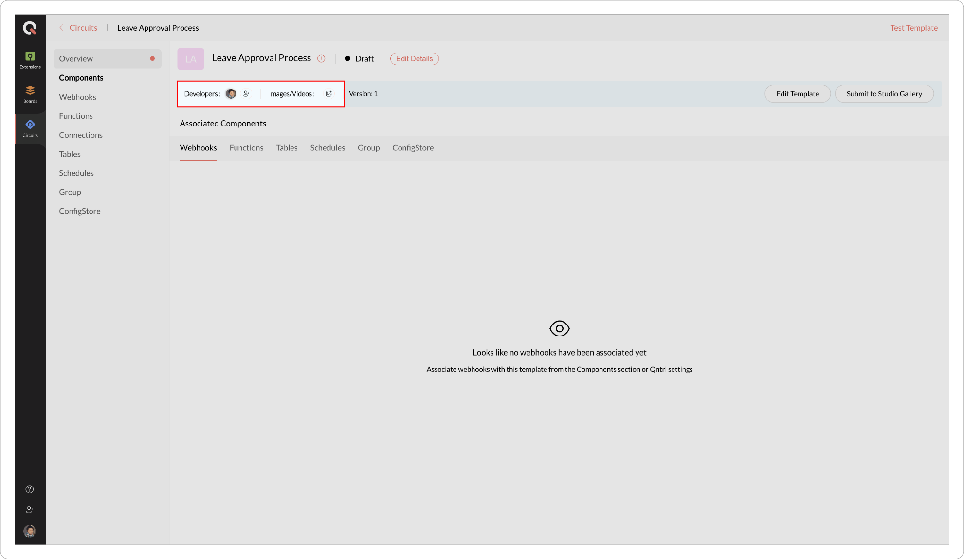Add a developer with the add-user icon

(x=246, y=94)
